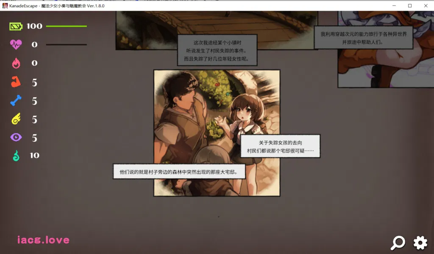Click the green stamina progress bar
434x254 pixels.
pos(67,26)
